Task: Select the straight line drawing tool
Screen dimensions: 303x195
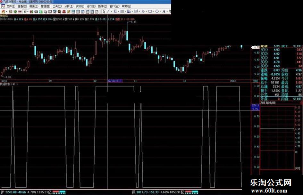Action: click(108, 12)
